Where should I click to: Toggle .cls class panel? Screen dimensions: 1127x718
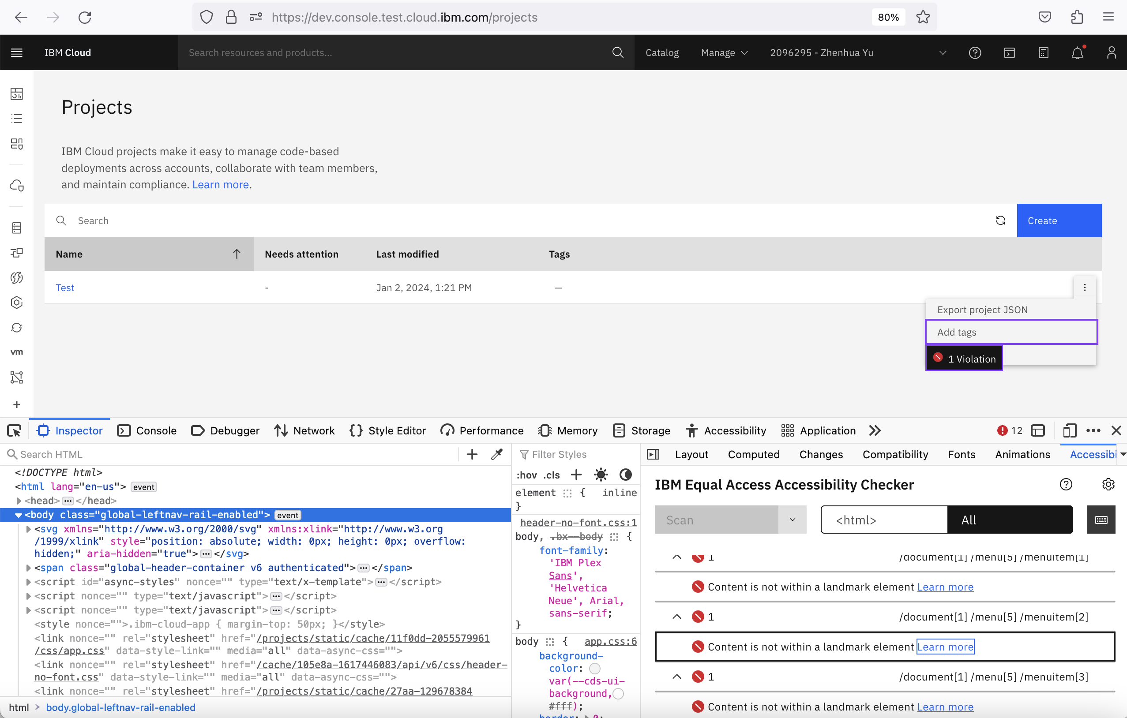[x=552, y=475]
